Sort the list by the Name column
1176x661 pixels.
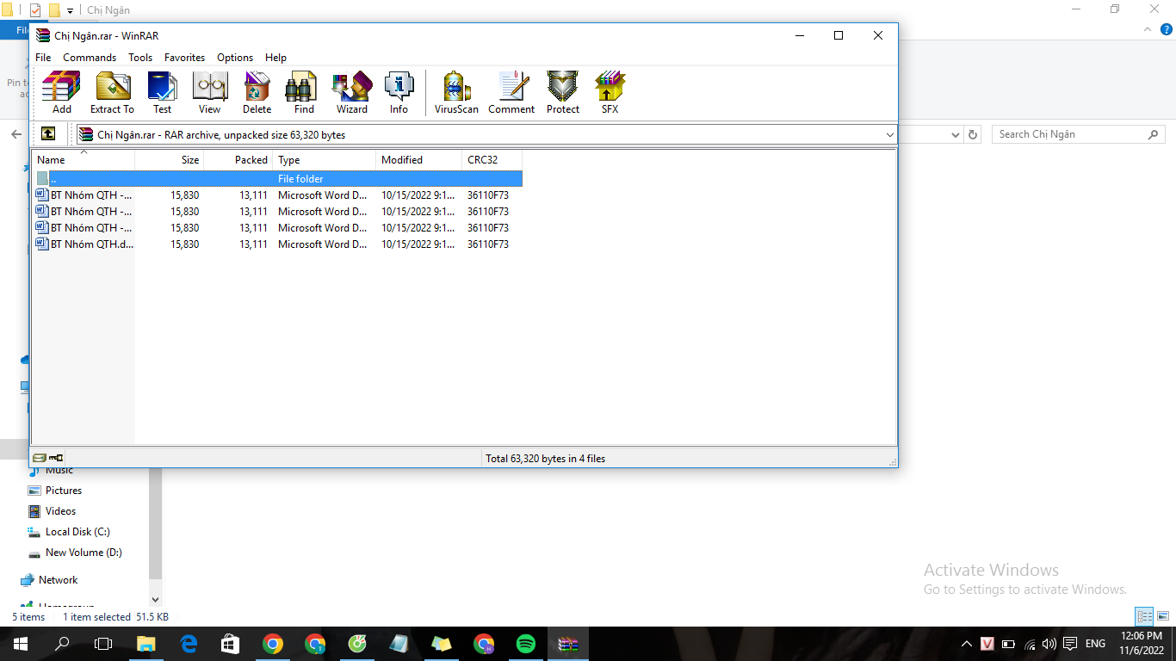click(x=84, y=160)
